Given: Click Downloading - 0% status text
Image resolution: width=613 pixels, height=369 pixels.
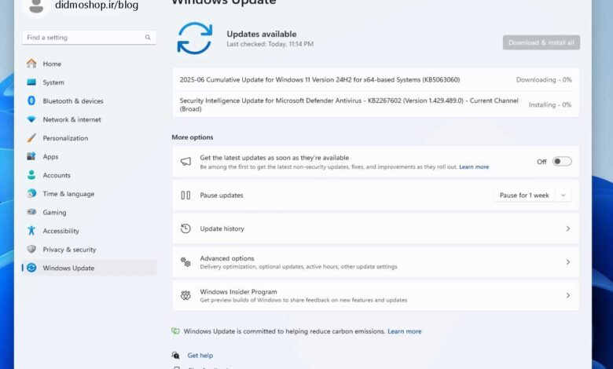Looking at the screenshot, I should 544,79.
